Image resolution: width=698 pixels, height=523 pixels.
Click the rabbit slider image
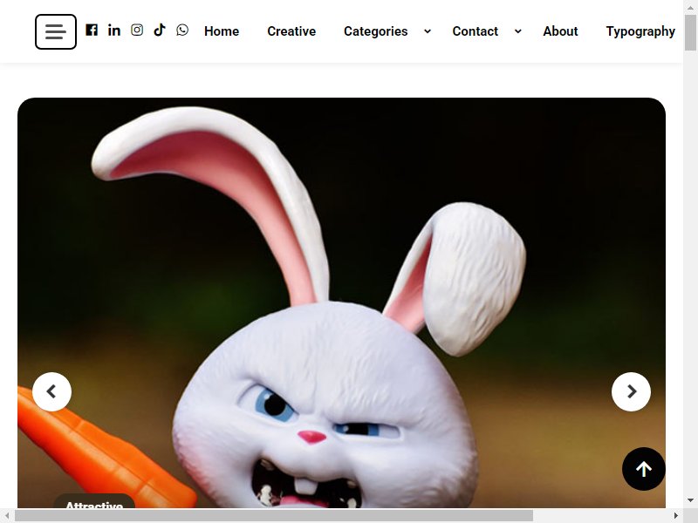pos(341,302)
